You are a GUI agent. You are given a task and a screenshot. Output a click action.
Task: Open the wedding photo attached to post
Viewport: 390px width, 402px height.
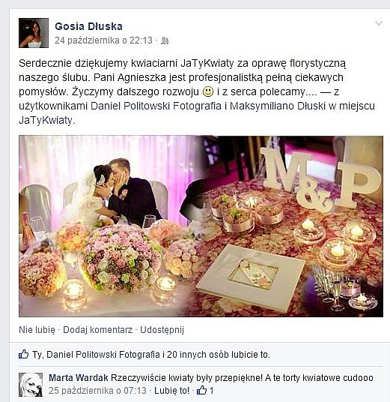(x=201, y=226)
